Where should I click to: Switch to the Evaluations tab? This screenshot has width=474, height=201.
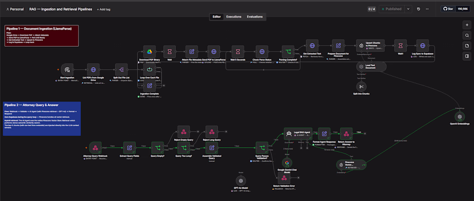255,17
